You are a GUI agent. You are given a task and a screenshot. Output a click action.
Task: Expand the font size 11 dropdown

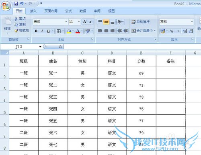click(x=79, y=22)
